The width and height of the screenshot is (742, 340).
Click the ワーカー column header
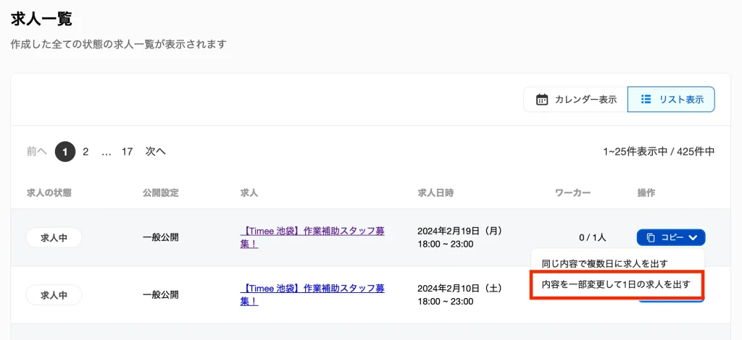pos(572,193)
